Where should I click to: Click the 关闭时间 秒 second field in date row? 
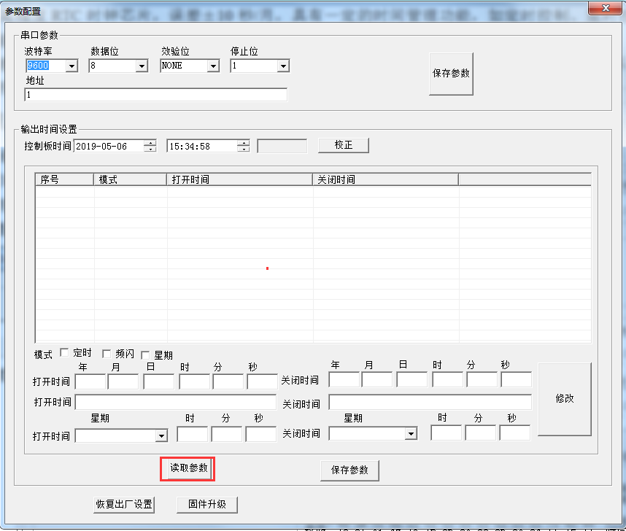pos(517,380)
